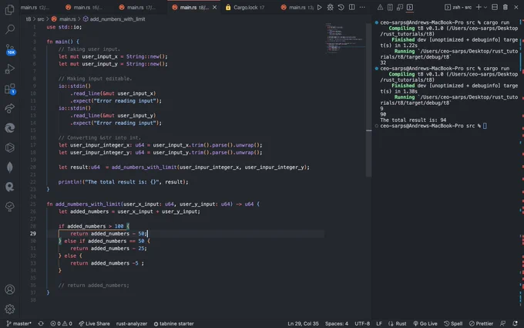Open the MongoDB leaf icon in sidebar
This screenshot has height=328, width=524.
[10, 167]
